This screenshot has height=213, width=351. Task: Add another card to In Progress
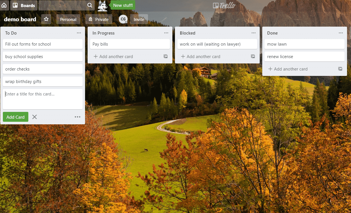(x=113, y=57)
